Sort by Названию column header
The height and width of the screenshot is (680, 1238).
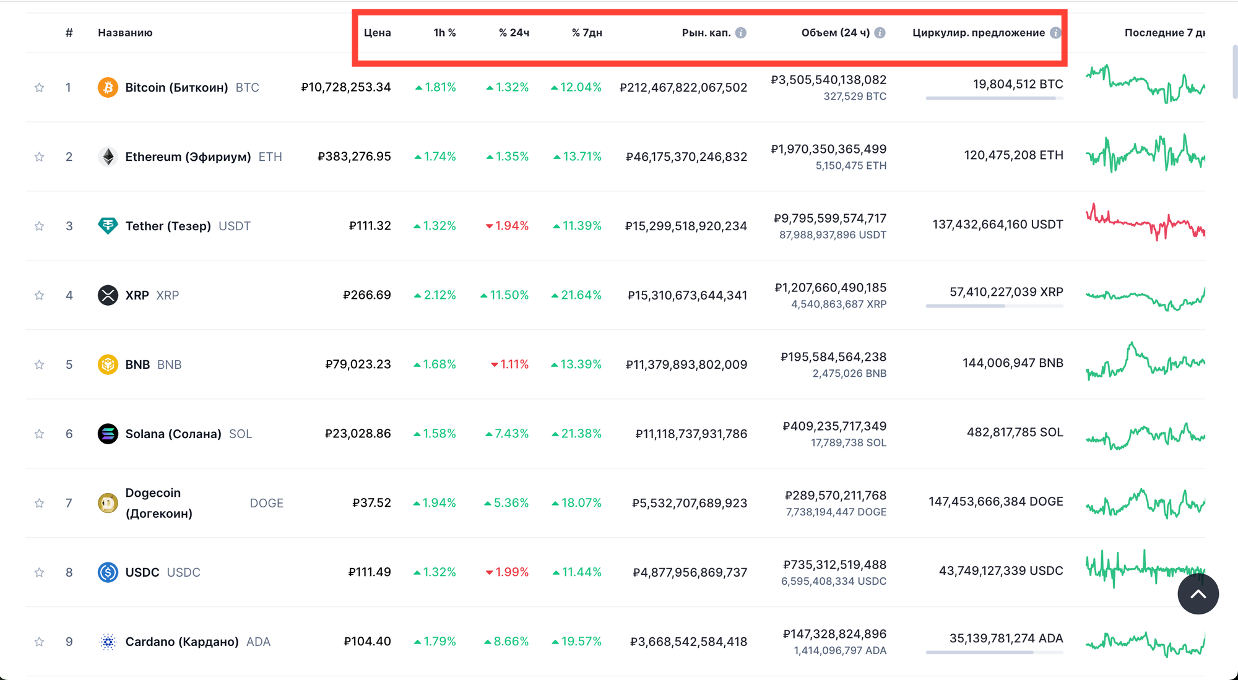[125, 33]
